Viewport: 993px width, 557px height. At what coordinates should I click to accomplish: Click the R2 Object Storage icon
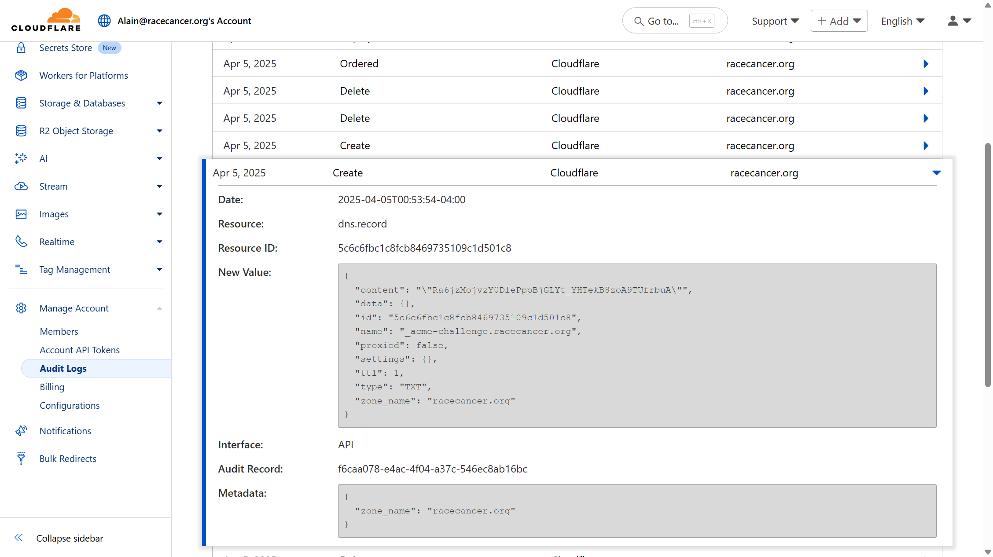tap(21, 131)
